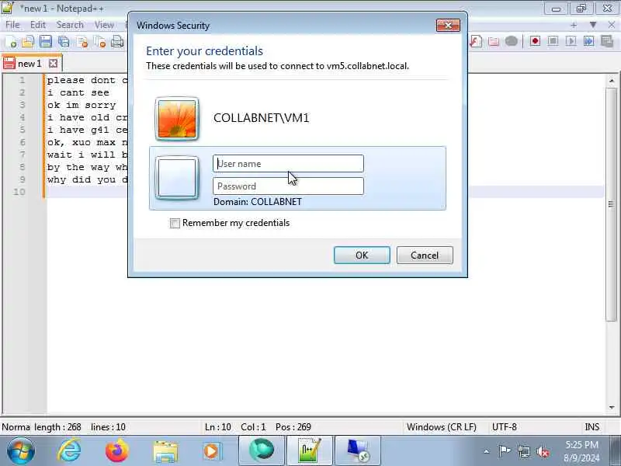Click the Save icon in Notepad++ toolbar

(x=46, y=41)
